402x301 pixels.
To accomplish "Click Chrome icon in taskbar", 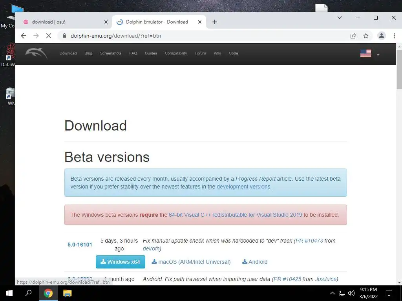I will click(x=48, y=293).
